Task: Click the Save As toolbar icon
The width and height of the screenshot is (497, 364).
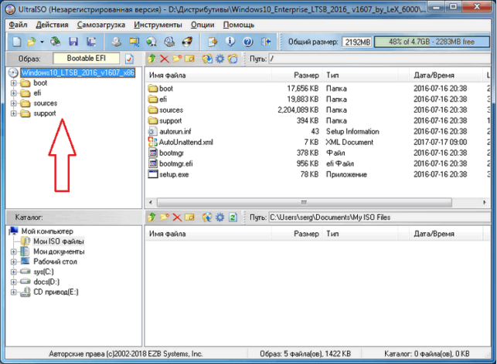Action: 91,42
